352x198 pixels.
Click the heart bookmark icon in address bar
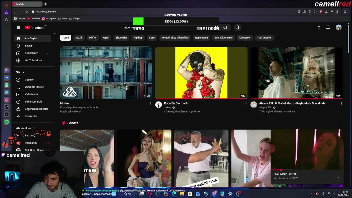pyautogui.click(x=321, y=12)
